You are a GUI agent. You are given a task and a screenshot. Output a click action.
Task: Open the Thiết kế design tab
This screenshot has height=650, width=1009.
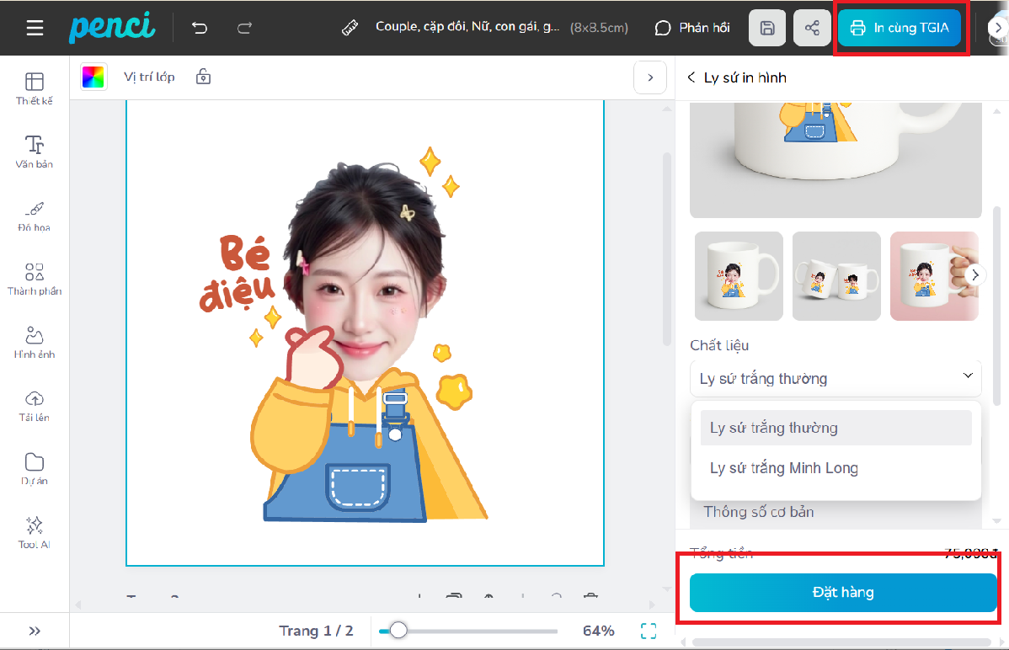pyautogui.click(x=35, y=88)
